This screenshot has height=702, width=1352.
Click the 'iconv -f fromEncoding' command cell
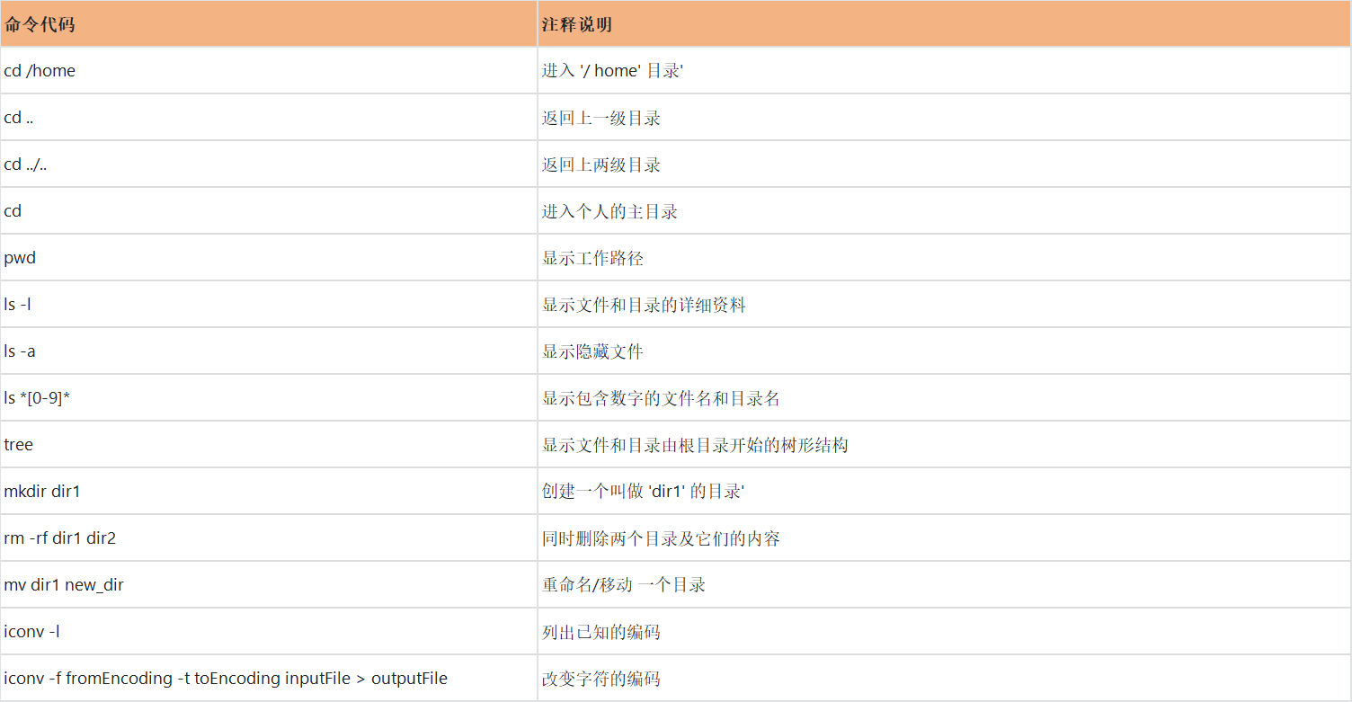pyautogui.click(x=269, y=679)
